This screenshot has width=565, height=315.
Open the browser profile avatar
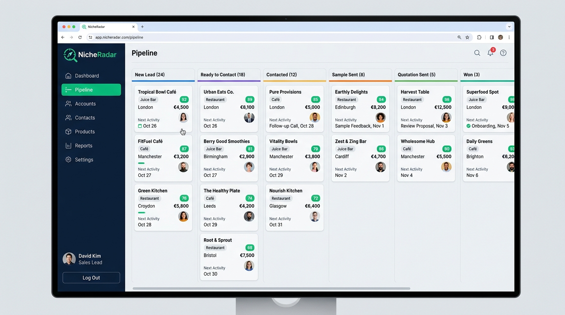(501, 37)
